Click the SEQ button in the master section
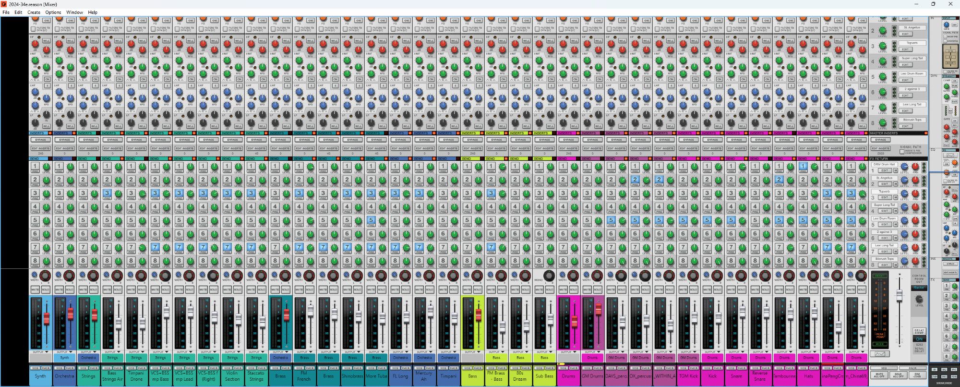This screenshot has width=960, height=387. [x=884, y=368]
